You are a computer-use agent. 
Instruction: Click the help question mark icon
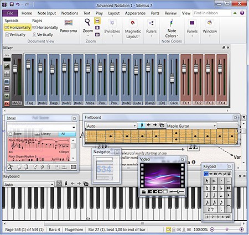point(242,13)
